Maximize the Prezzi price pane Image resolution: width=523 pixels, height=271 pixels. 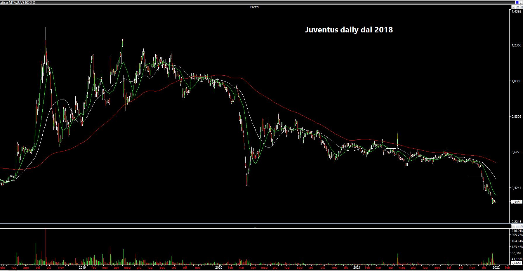coord(517,7)
